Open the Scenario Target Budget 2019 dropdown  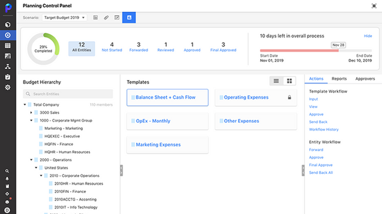[x=65, y=18]
